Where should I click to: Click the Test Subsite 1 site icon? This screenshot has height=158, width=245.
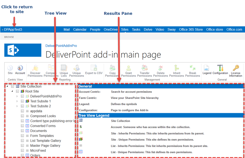coord(27,101)
